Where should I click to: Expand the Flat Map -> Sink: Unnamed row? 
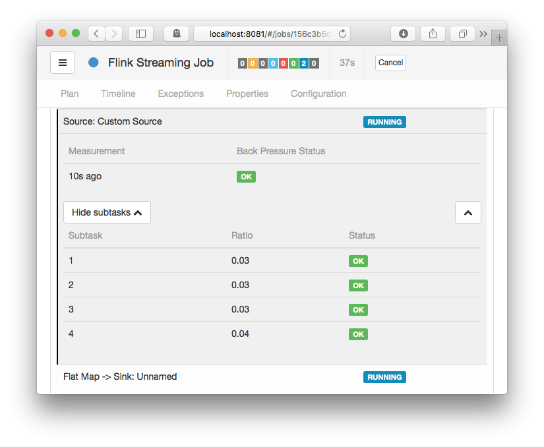coord(120,376)
